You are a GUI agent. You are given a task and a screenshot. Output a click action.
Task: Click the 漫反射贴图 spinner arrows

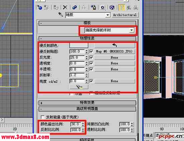pos(87,51)
